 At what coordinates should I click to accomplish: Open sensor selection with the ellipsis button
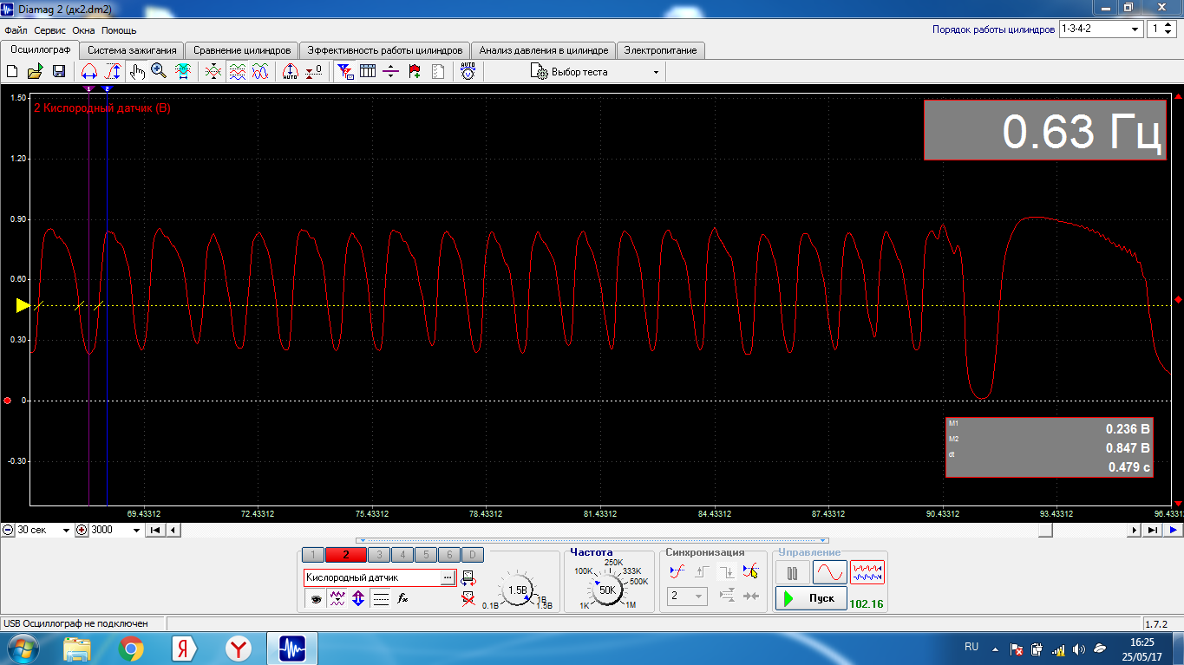point(448,577)
